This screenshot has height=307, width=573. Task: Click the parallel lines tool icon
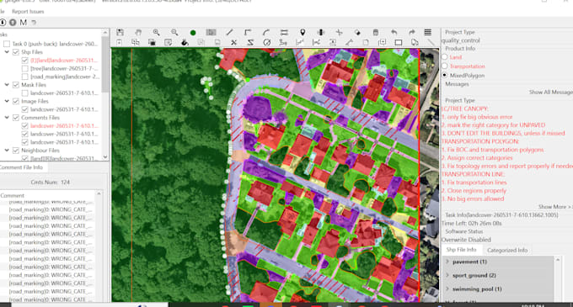284,33
